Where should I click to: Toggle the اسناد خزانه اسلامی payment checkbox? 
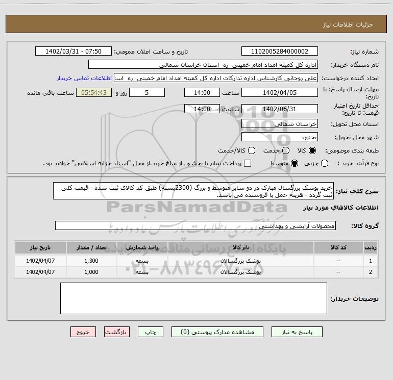(248, 163)
